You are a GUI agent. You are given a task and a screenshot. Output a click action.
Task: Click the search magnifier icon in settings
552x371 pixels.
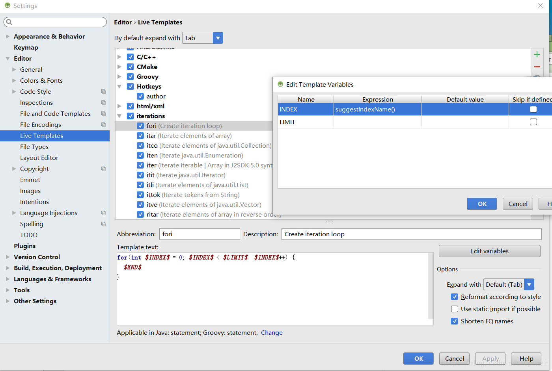tap(9, 22)
